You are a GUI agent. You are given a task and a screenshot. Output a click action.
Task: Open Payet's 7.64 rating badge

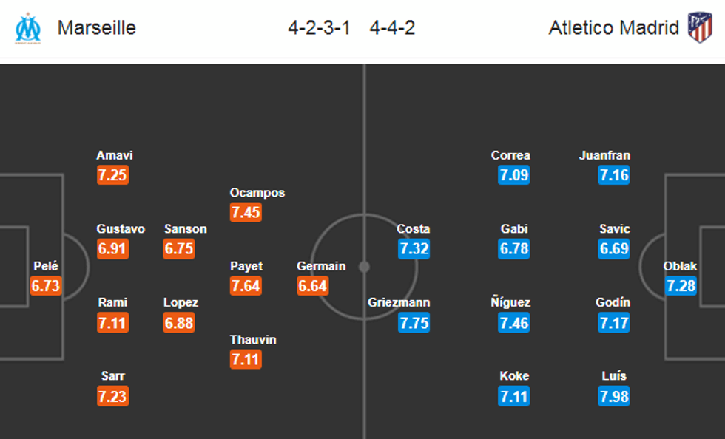pos(246,286)
